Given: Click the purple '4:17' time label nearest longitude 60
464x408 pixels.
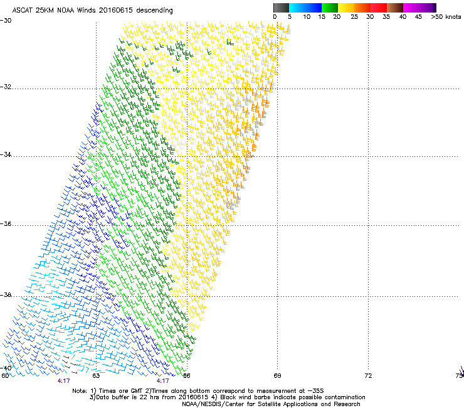Looking at the screenshot, I should 63,381.
